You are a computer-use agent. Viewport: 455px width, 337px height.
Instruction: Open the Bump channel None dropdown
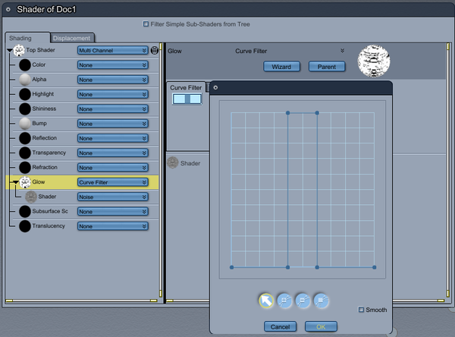(113, 124)
